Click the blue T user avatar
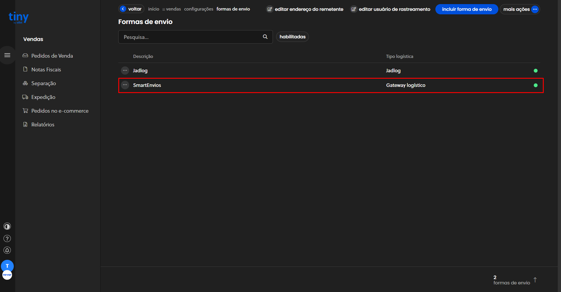561x292 pixels. tap(7, 266)
